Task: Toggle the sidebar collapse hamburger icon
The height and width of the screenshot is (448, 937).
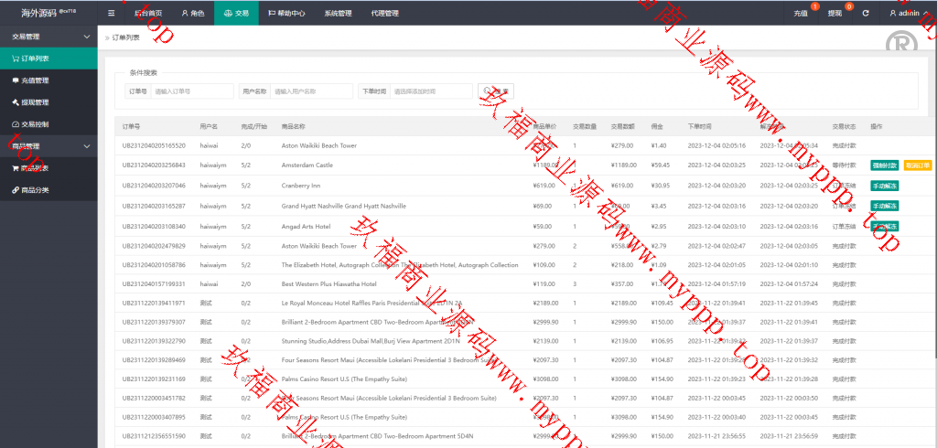Action: click(112, 14)
